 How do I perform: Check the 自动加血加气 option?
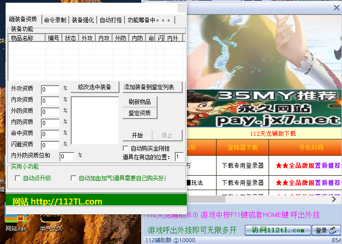[73, 178]
